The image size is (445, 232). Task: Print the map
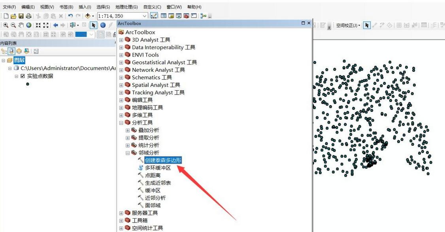[28, 16]
